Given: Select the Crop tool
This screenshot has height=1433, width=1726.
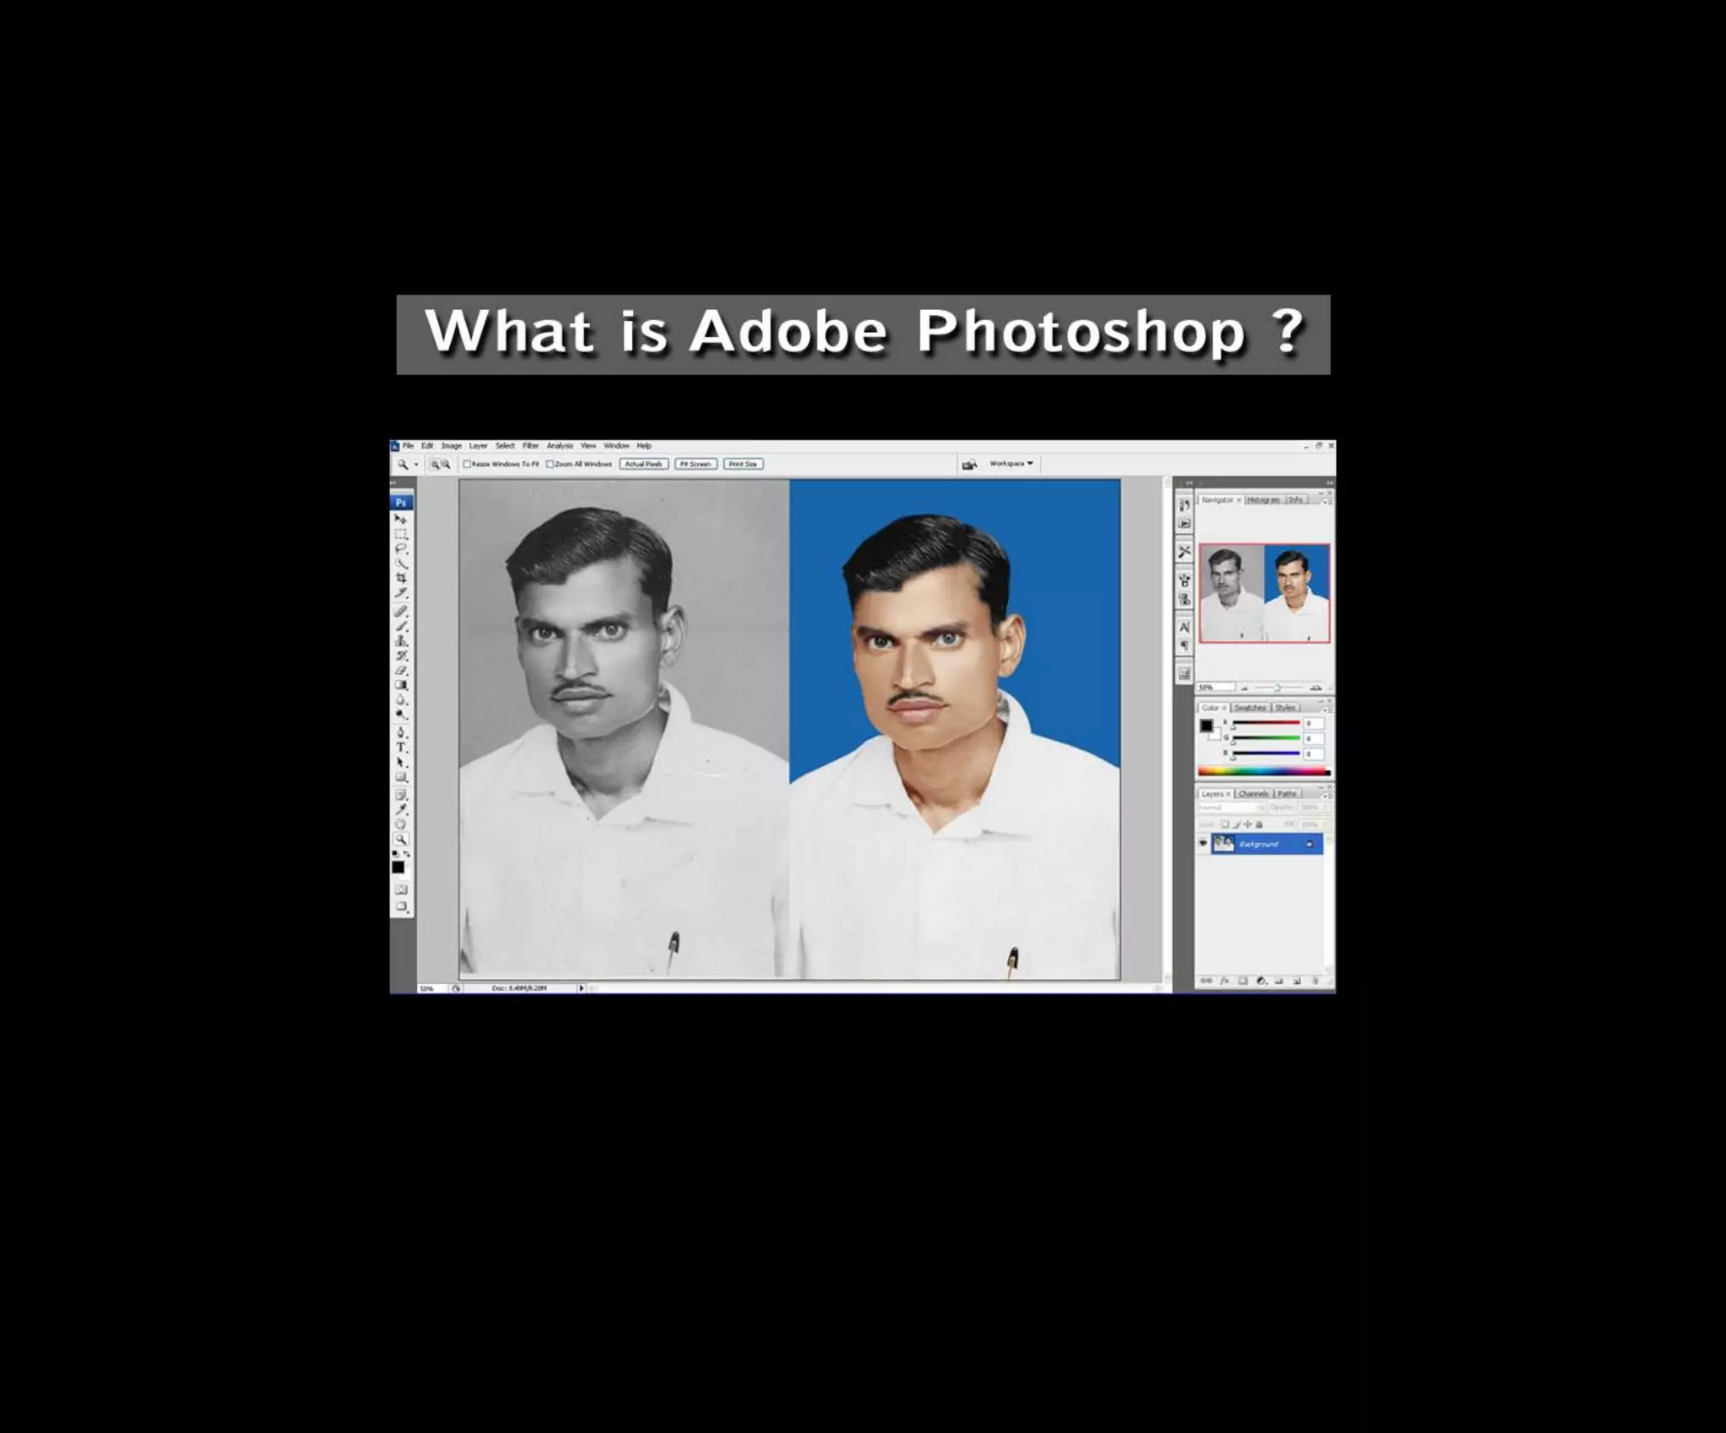Looking at the screenshot, I should pos(401,579).
